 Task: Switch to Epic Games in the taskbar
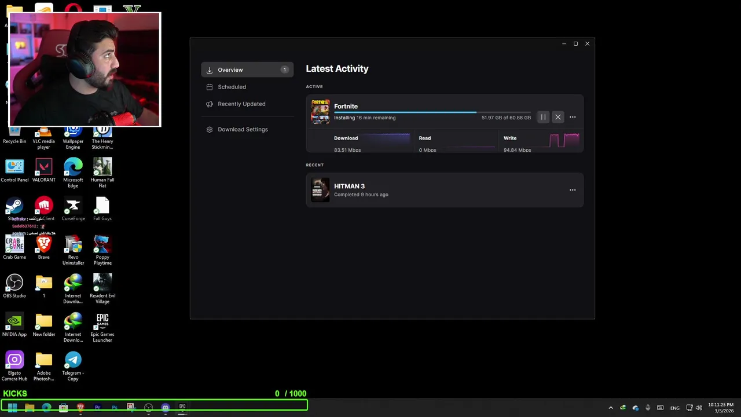pyautogui.click(x=182, y=407)
